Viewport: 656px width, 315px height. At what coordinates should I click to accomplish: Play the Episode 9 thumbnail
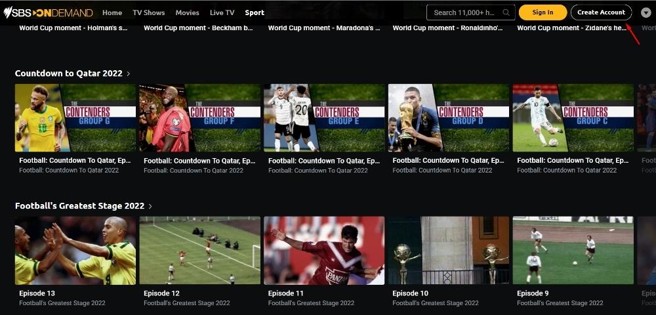[573, 251]
